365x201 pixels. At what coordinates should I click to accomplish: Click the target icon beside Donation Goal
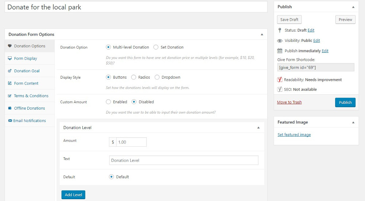tap(10, 71)
